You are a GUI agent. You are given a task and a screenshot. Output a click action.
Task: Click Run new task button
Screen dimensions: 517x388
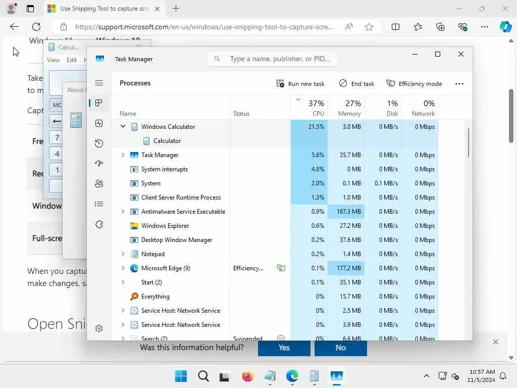[x=300, y=84]
